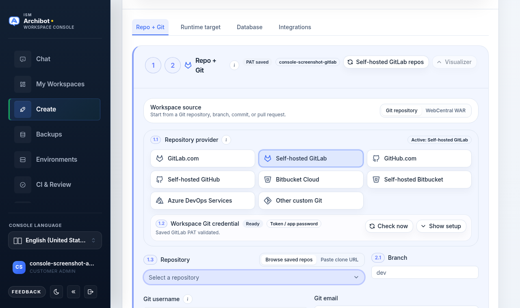Open Select a repository dropdown
Image resolution: width=520 pixels, height=308 pixels.
(x=254, y=277)
